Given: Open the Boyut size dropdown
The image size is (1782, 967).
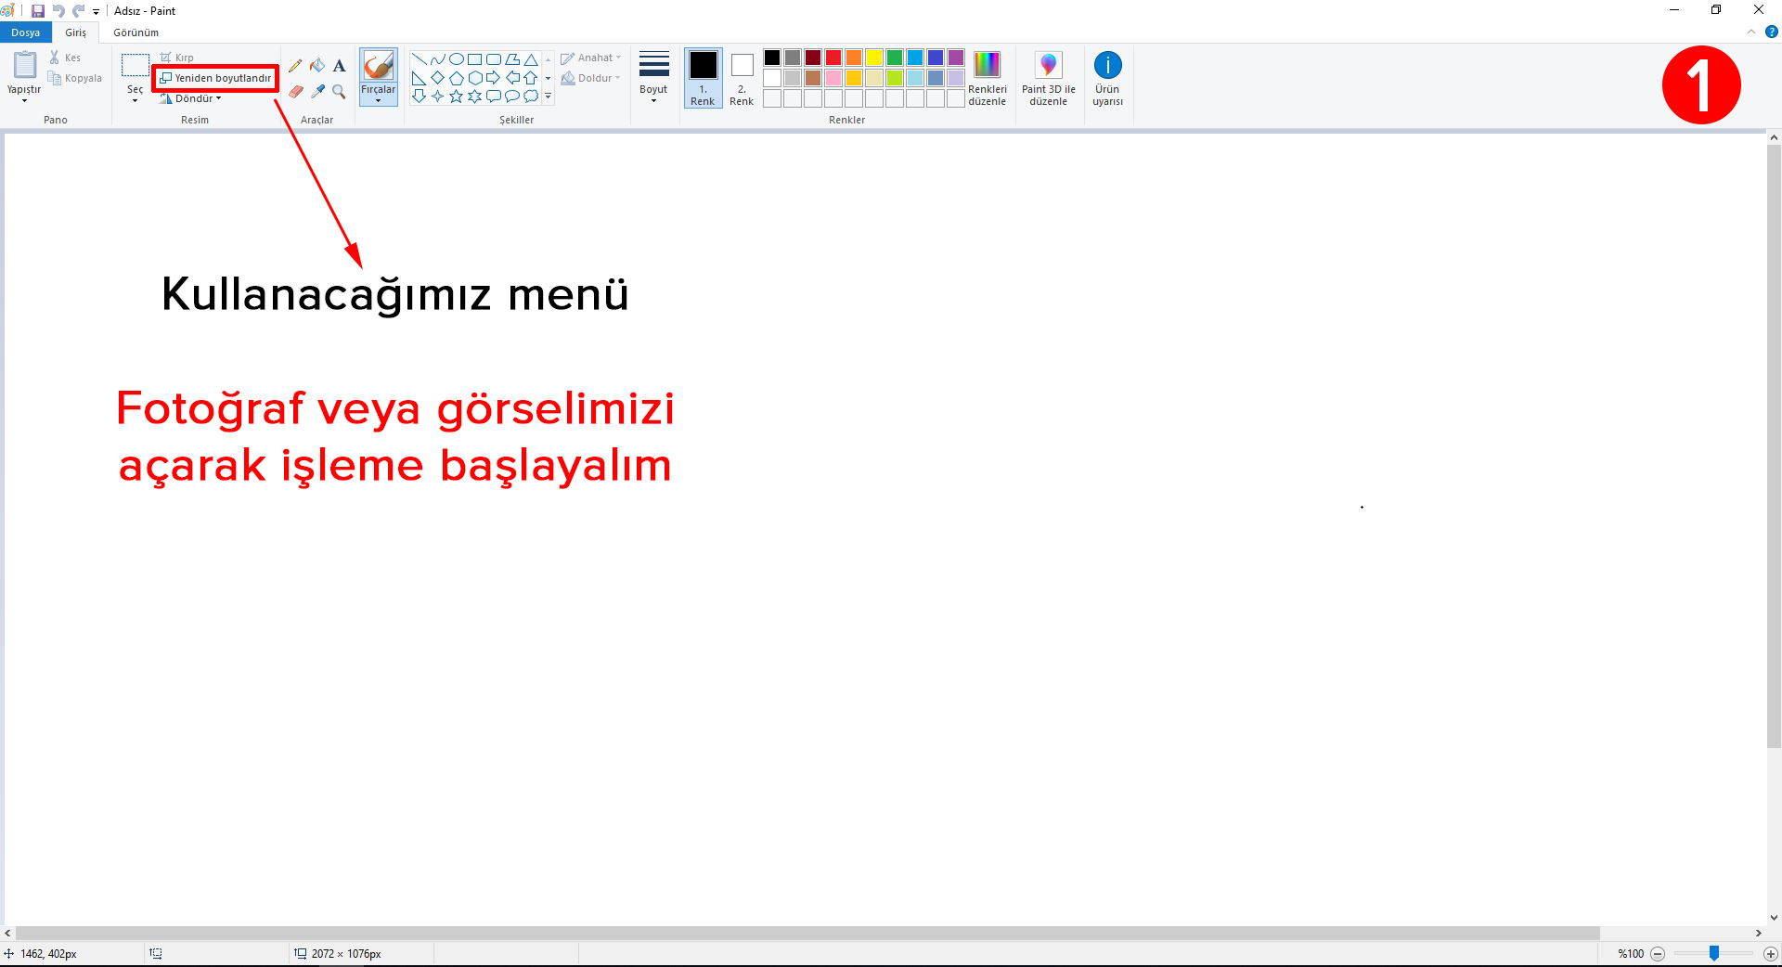Looking at the screenshot, I should (653, 79).
